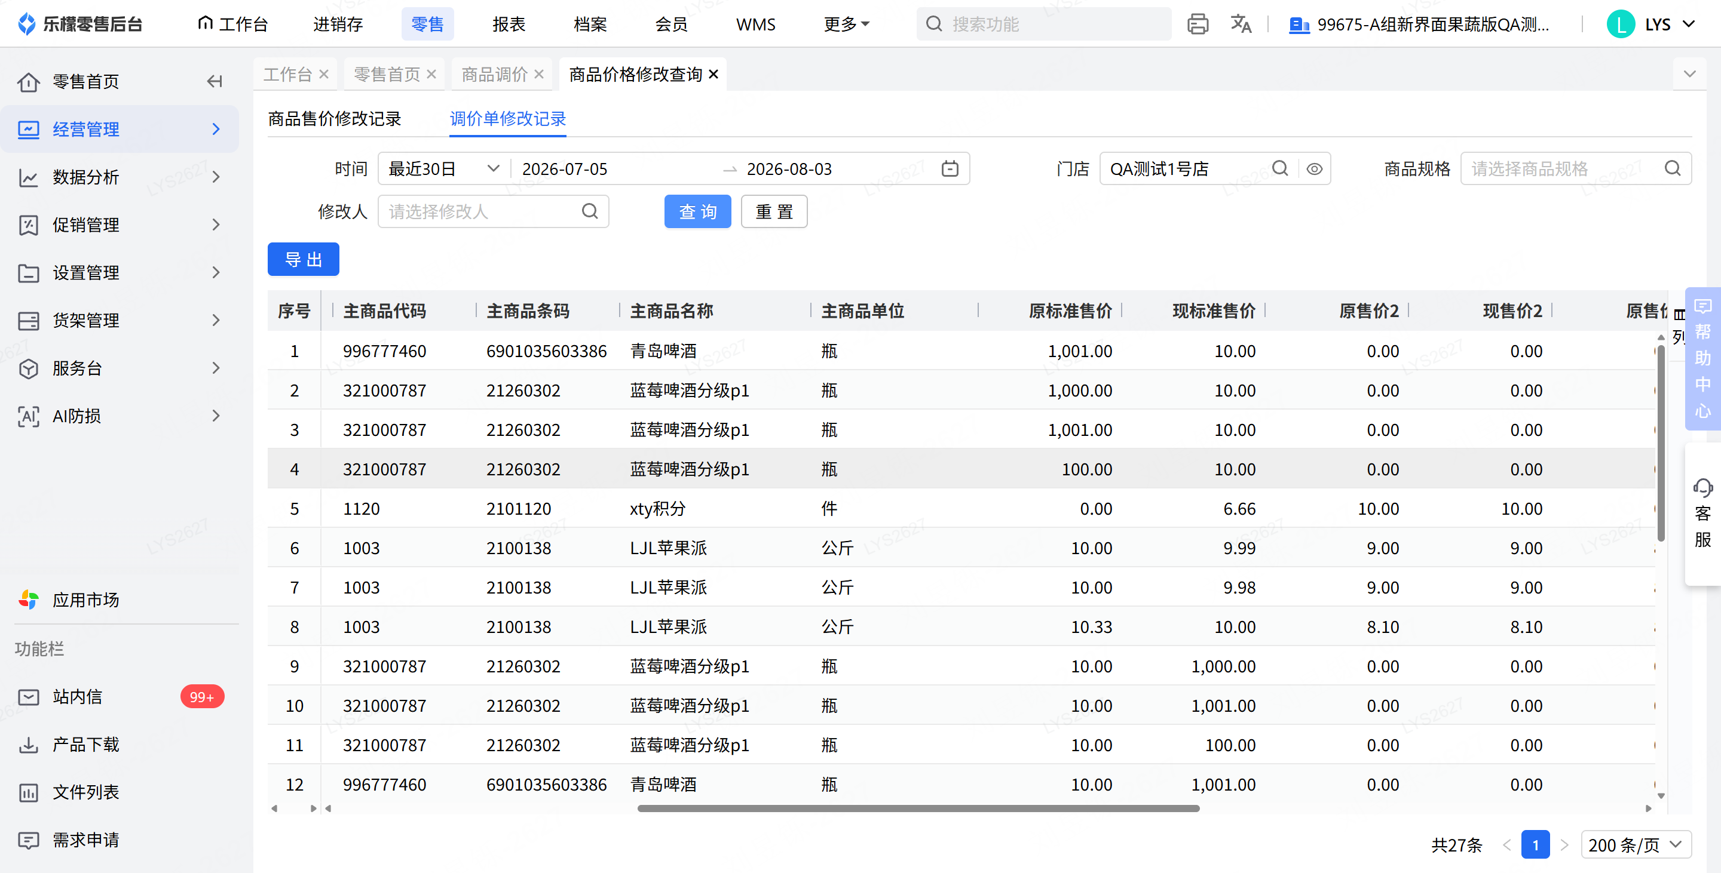Click the 导出 export button
Image resolution: width=1721 pixels, height=873 pixels.
pyautogui.click(x=304, y=259)
